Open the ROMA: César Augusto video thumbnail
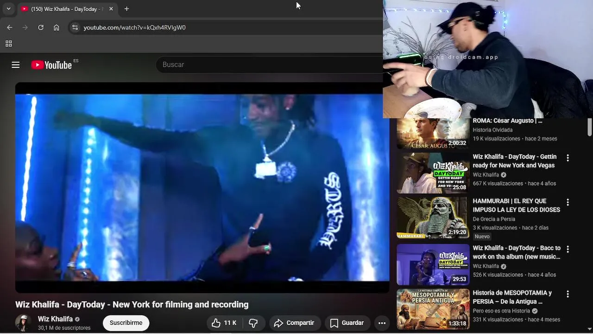 click(433, 134)
